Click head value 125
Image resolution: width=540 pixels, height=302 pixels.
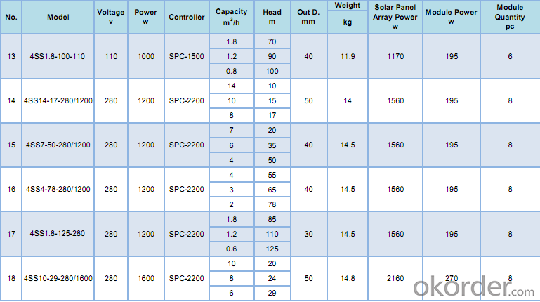(x=272, y=249)
